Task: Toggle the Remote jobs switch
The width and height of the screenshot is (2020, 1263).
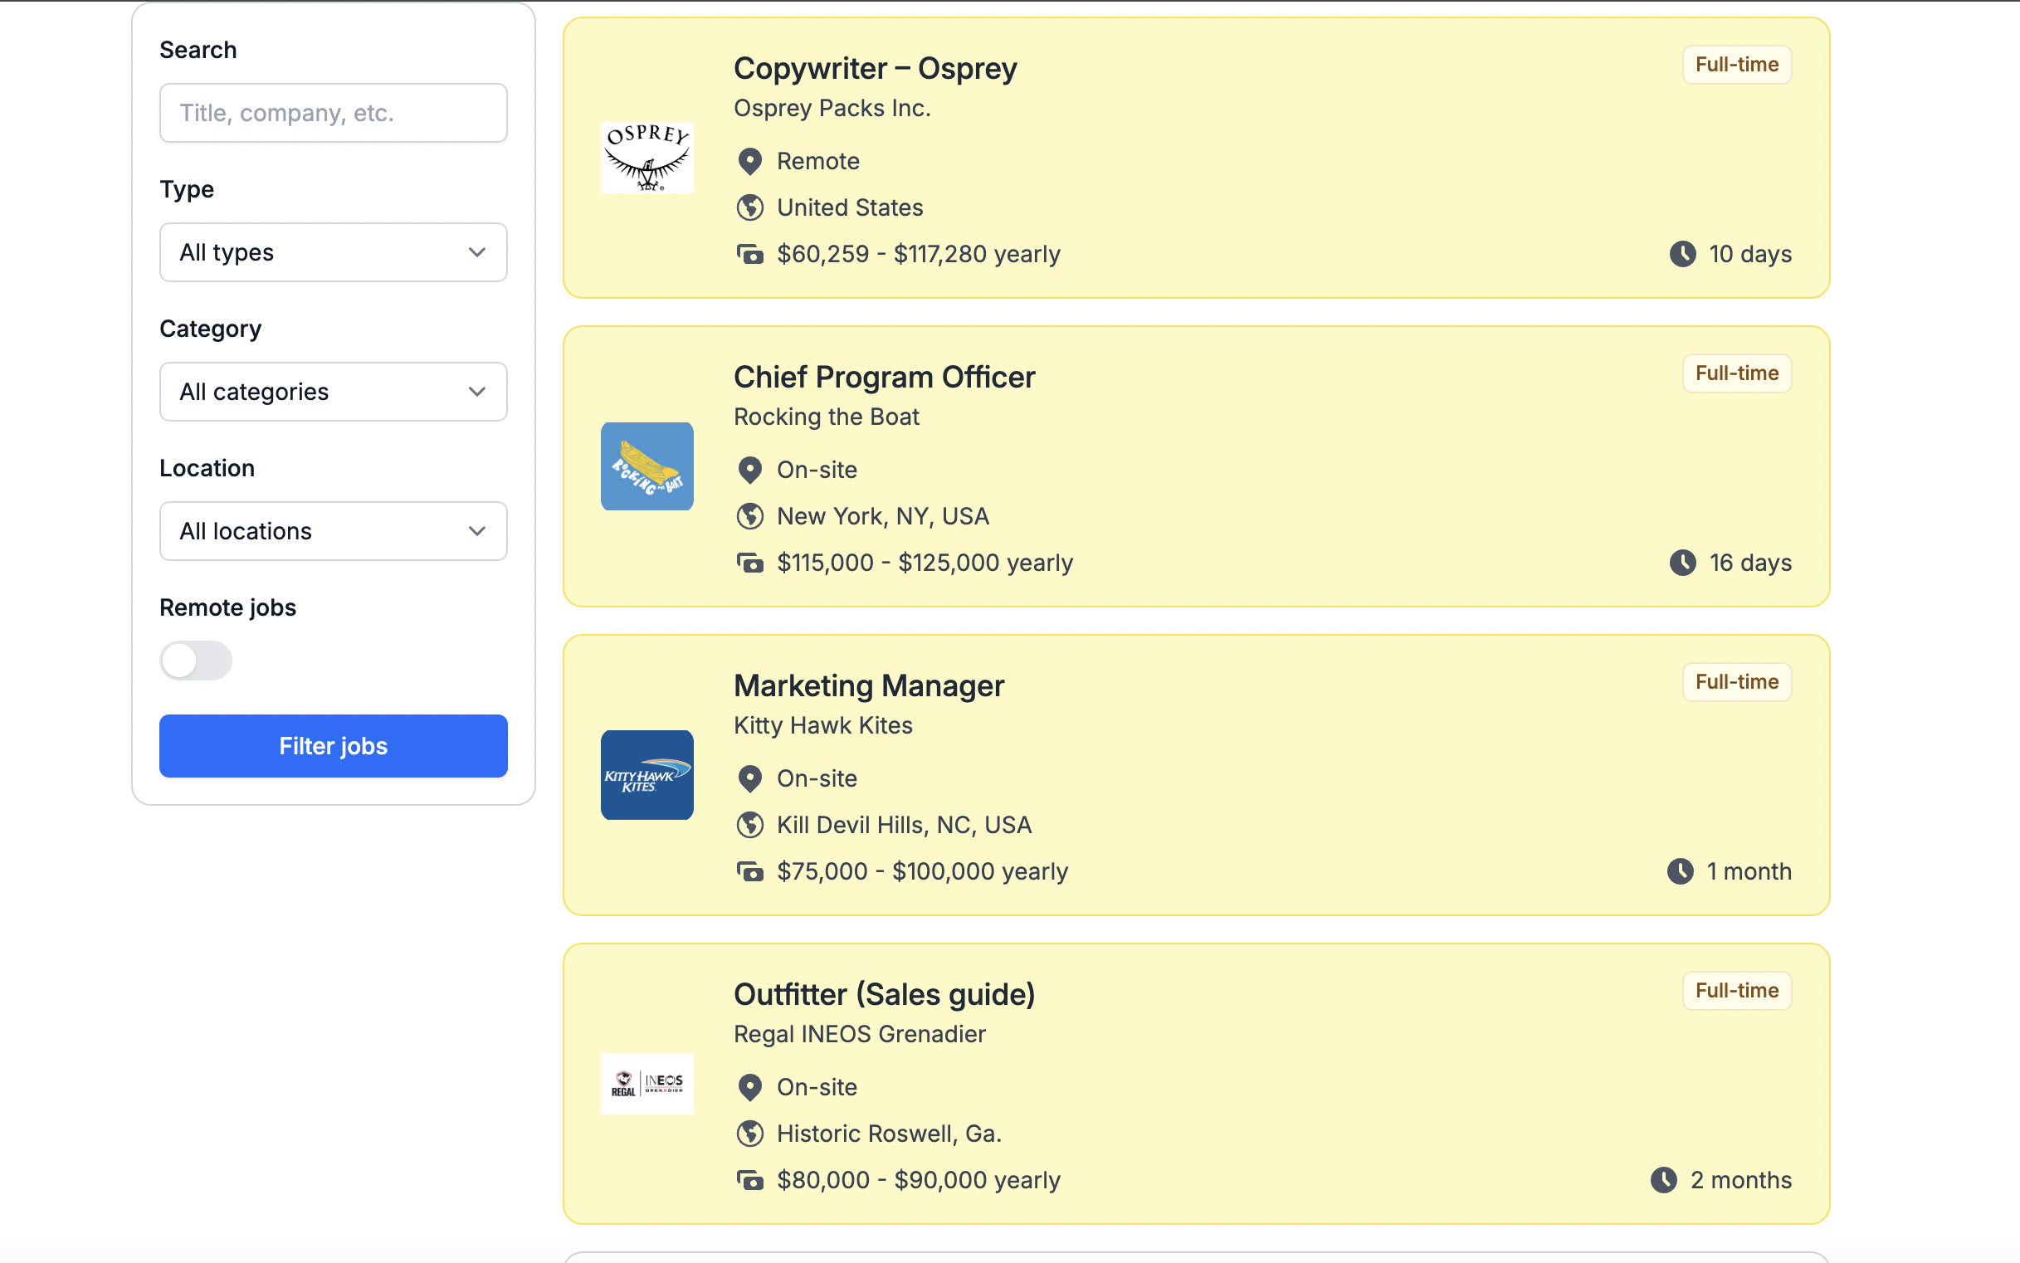Action: (x=196, y=661)
